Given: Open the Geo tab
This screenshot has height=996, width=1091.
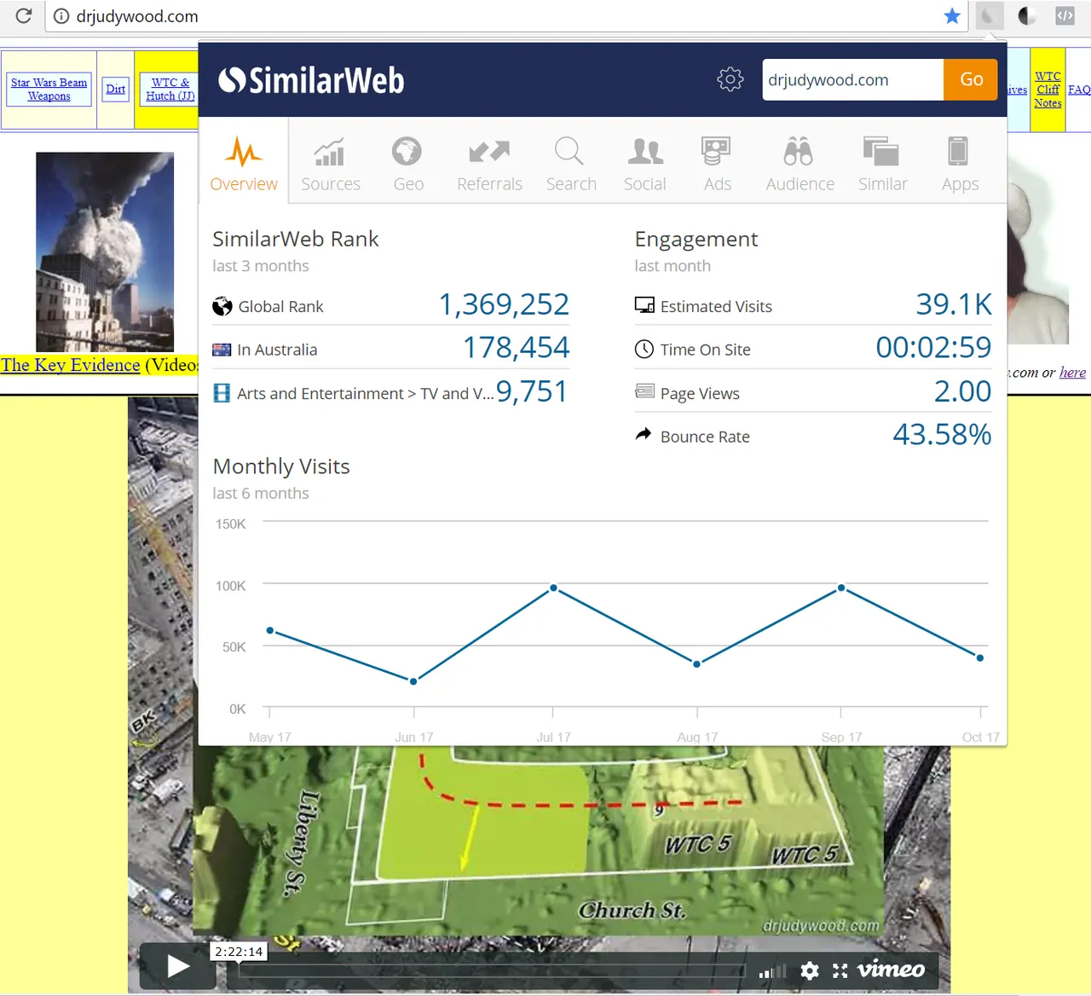Looking at the screenshot, I should pyautogui.click(x=408, y=162).
